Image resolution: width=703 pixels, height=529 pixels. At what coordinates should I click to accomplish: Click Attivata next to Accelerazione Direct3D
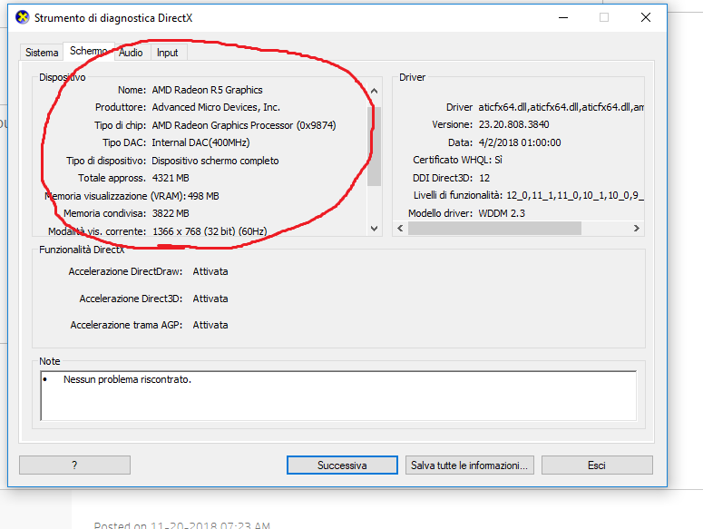(x=210, y=299)
